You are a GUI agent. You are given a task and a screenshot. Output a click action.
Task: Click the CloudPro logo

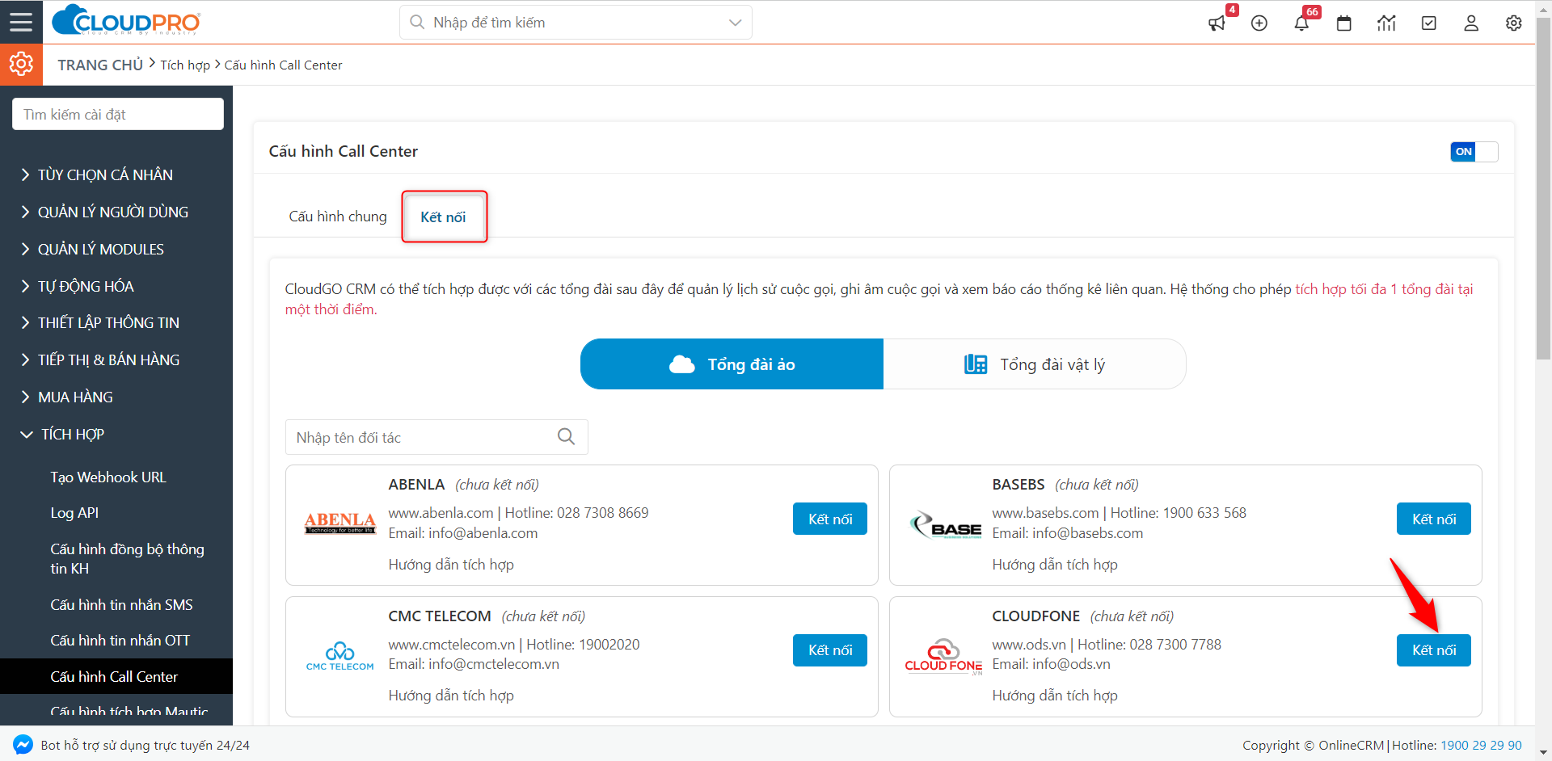(126, 21)
